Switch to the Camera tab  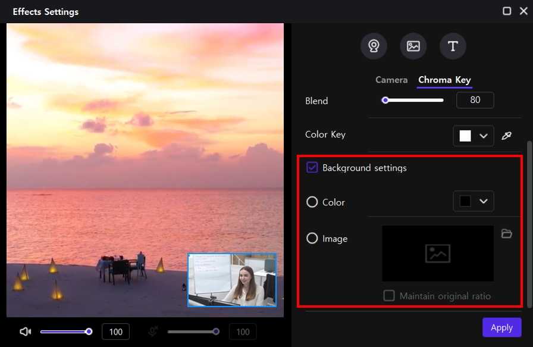pyautogui.click(x=391, y=80)
